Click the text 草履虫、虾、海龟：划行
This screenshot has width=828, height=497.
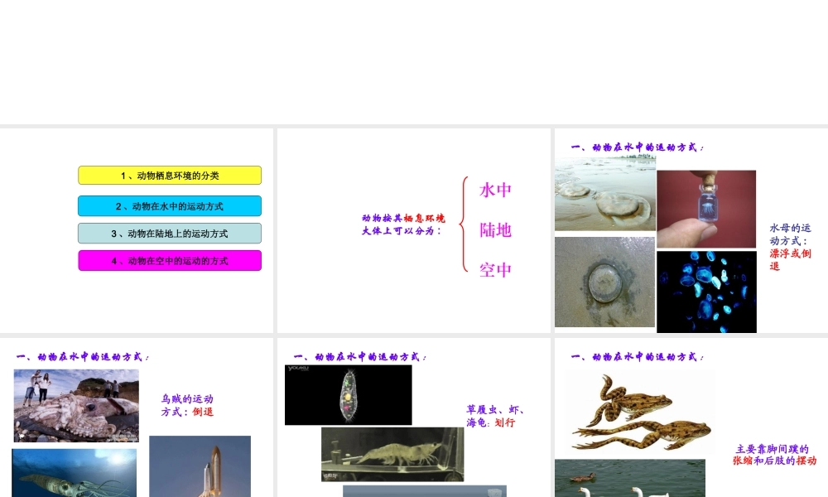pyautogui.click(x=495, y=416)
